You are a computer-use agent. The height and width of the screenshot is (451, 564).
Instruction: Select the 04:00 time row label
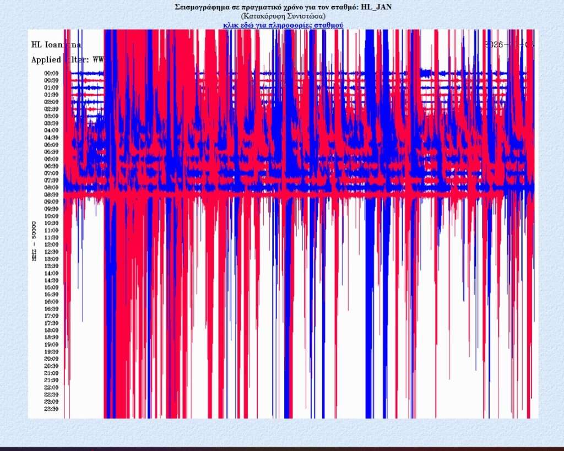pos(51,131)
